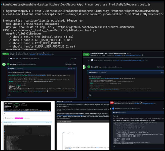Open the three-dot menu on bmInventoryType comment
165x151 pixels.
pyautogui.click(x=74, y=69)
